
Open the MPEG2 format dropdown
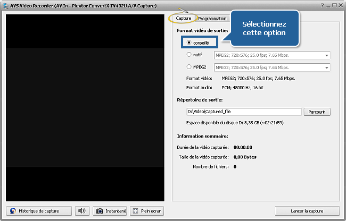(x=272, y=67)
